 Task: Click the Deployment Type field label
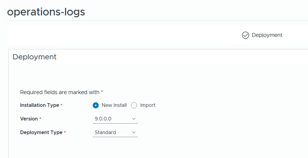point(41,133)
